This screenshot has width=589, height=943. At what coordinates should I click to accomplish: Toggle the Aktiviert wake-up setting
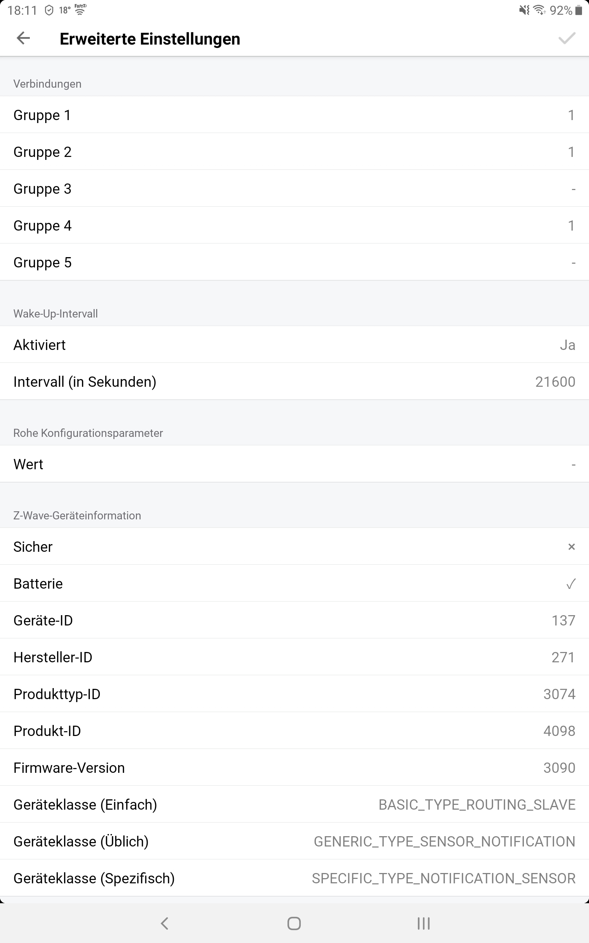[x=294, y=344]
